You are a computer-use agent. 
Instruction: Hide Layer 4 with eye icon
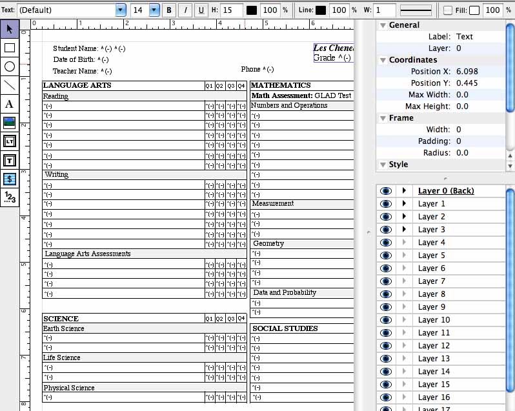pyautogui.click(x=385, y=243)
